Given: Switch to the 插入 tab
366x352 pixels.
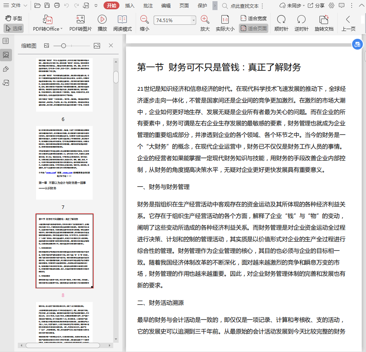Looking at the screenshot, I should 130,5.
